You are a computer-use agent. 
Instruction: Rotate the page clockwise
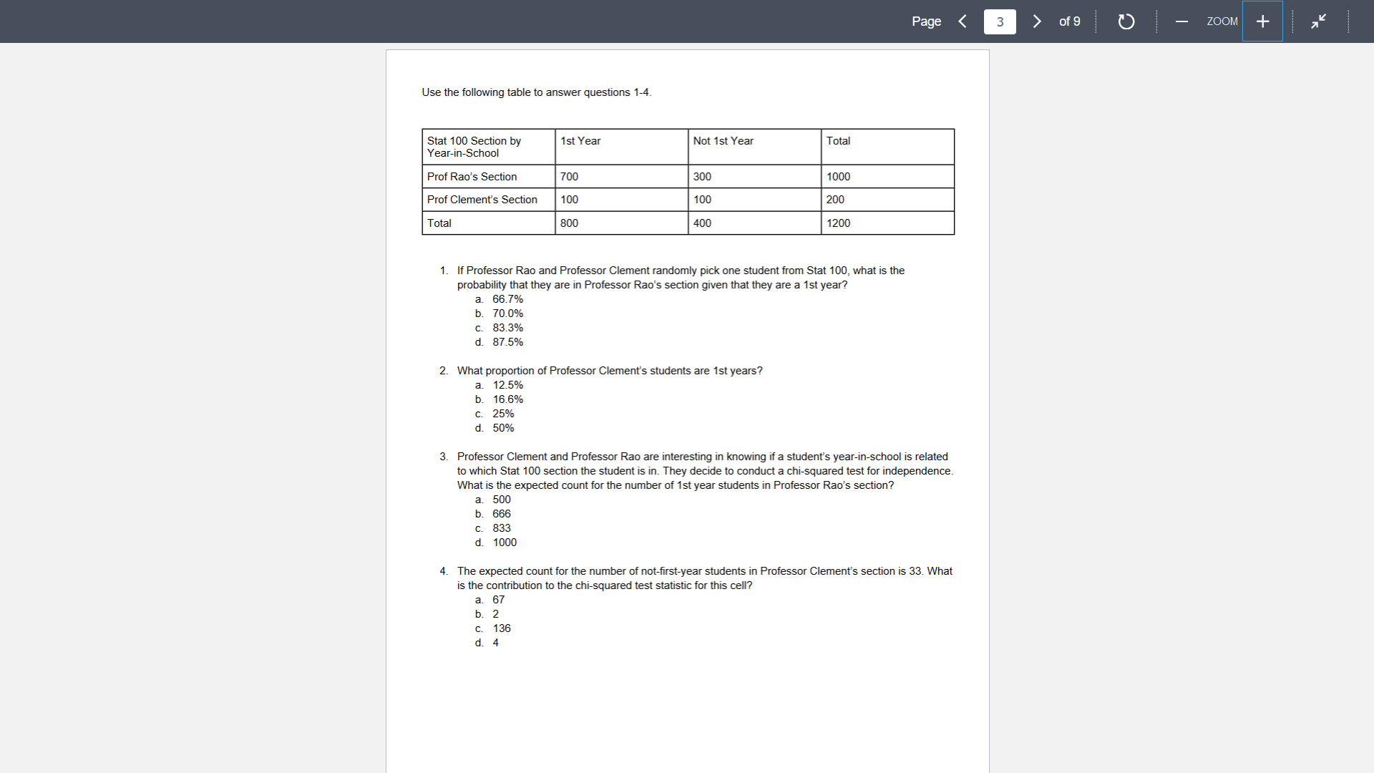(1126, 21)
